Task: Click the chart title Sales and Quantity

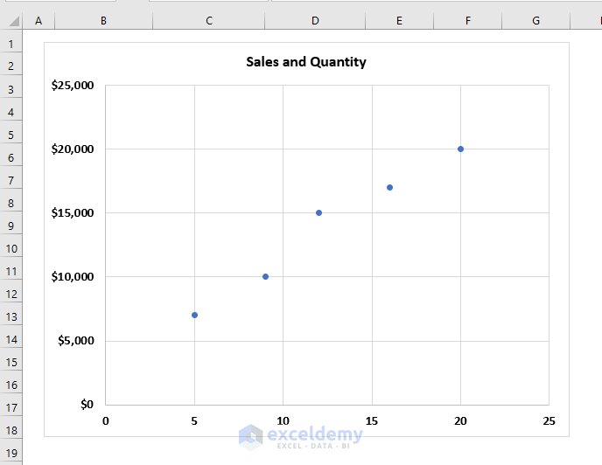Action: [x=306, y=62]
